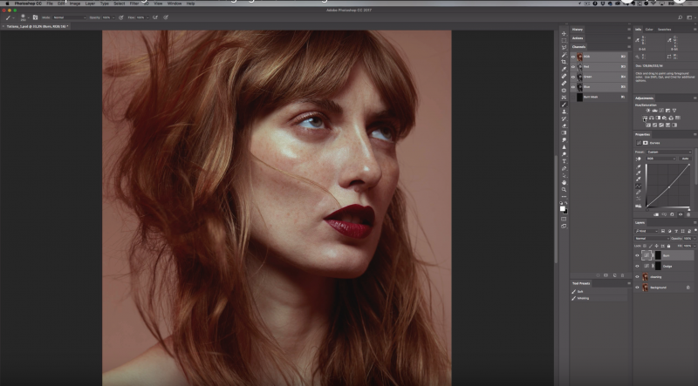This screenshot has height=386, width=698.
Task: Select the Move tool
Action: [564, 33]
